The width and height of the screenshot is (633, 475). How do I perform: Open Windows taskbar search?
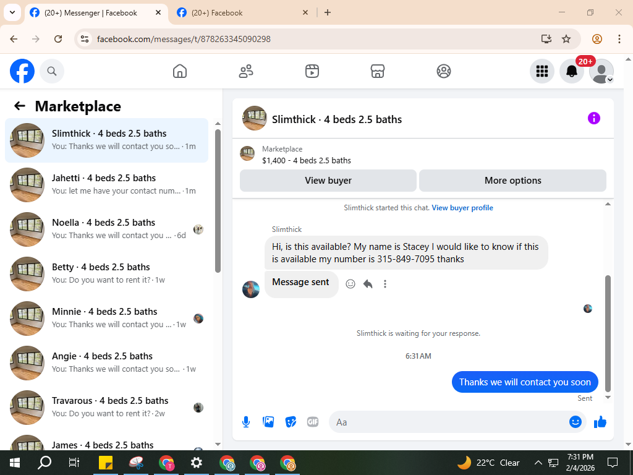(45, 463)
